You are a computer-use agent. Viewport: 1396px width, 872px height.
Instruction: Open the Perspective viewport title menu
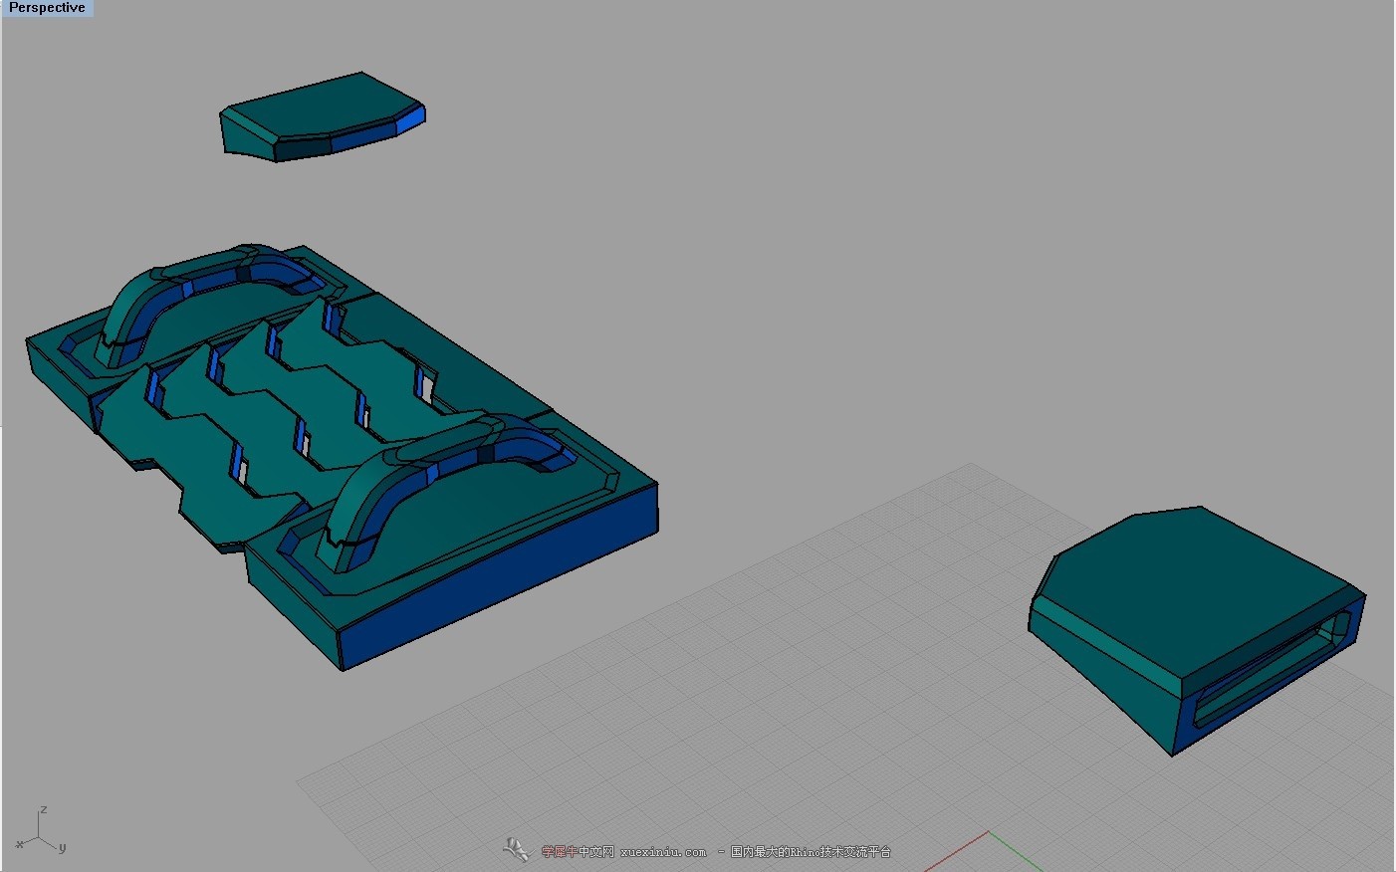[x=47, y=8]
